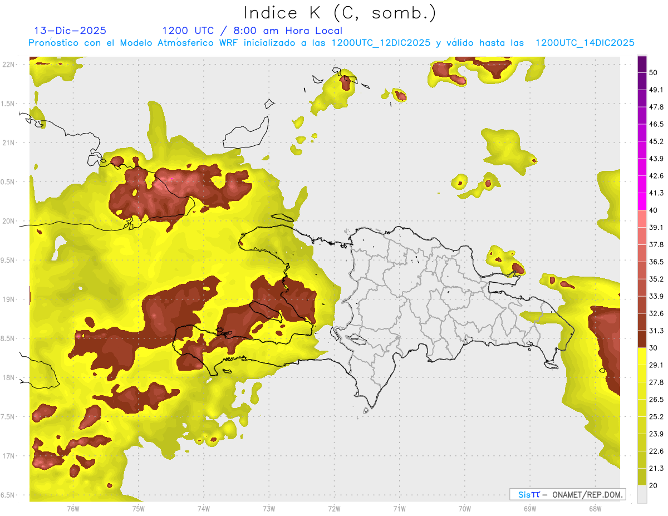Click the '76W' longitude label
The image size is (668, 516).
[73, 508]
